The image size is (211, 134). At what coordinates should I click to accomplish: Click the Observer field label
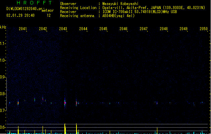[x=68, y=4]
